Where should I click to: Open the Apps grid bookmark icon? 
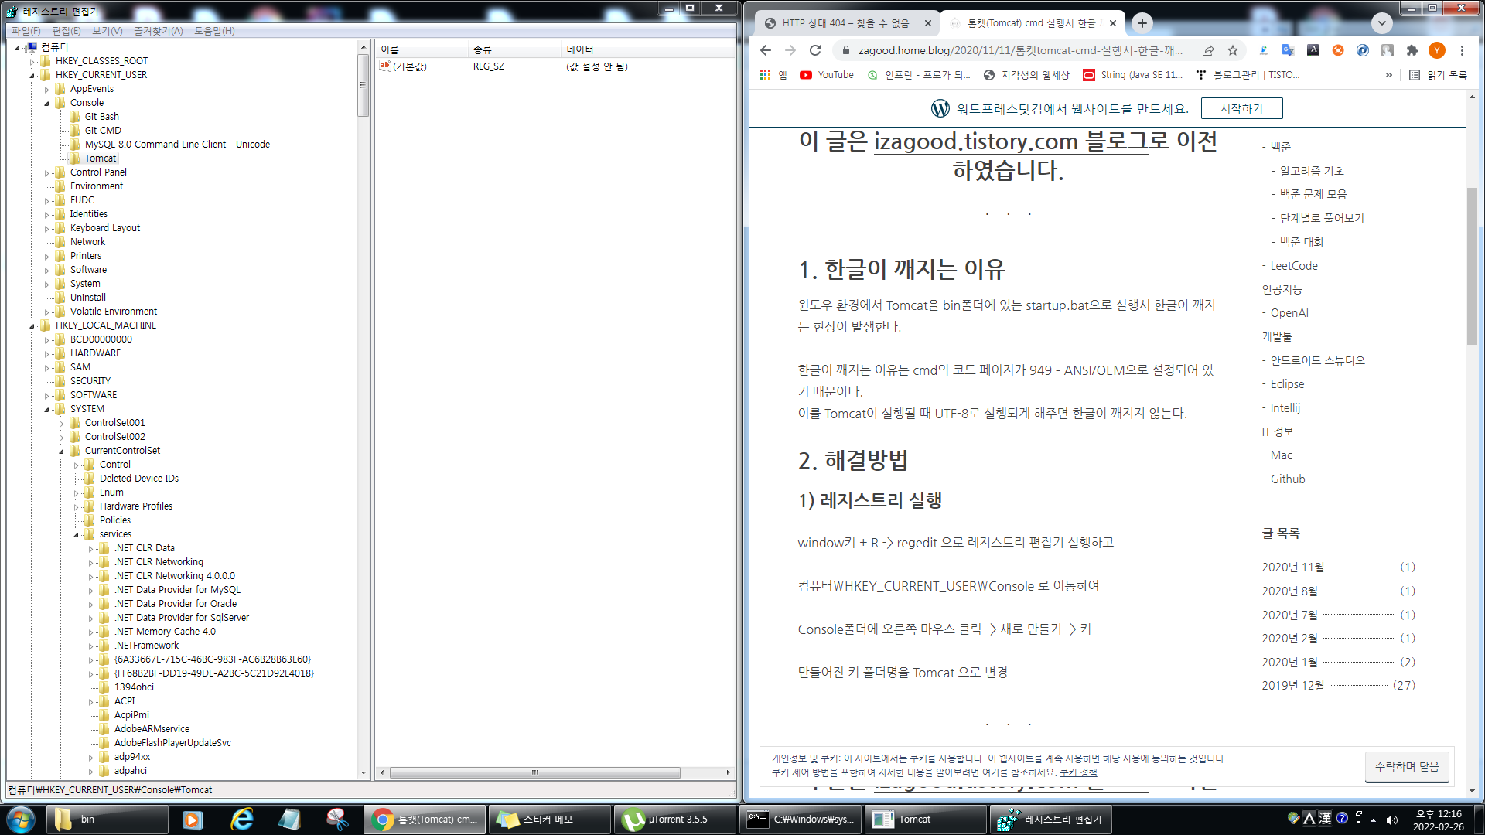tap(766, 75)
